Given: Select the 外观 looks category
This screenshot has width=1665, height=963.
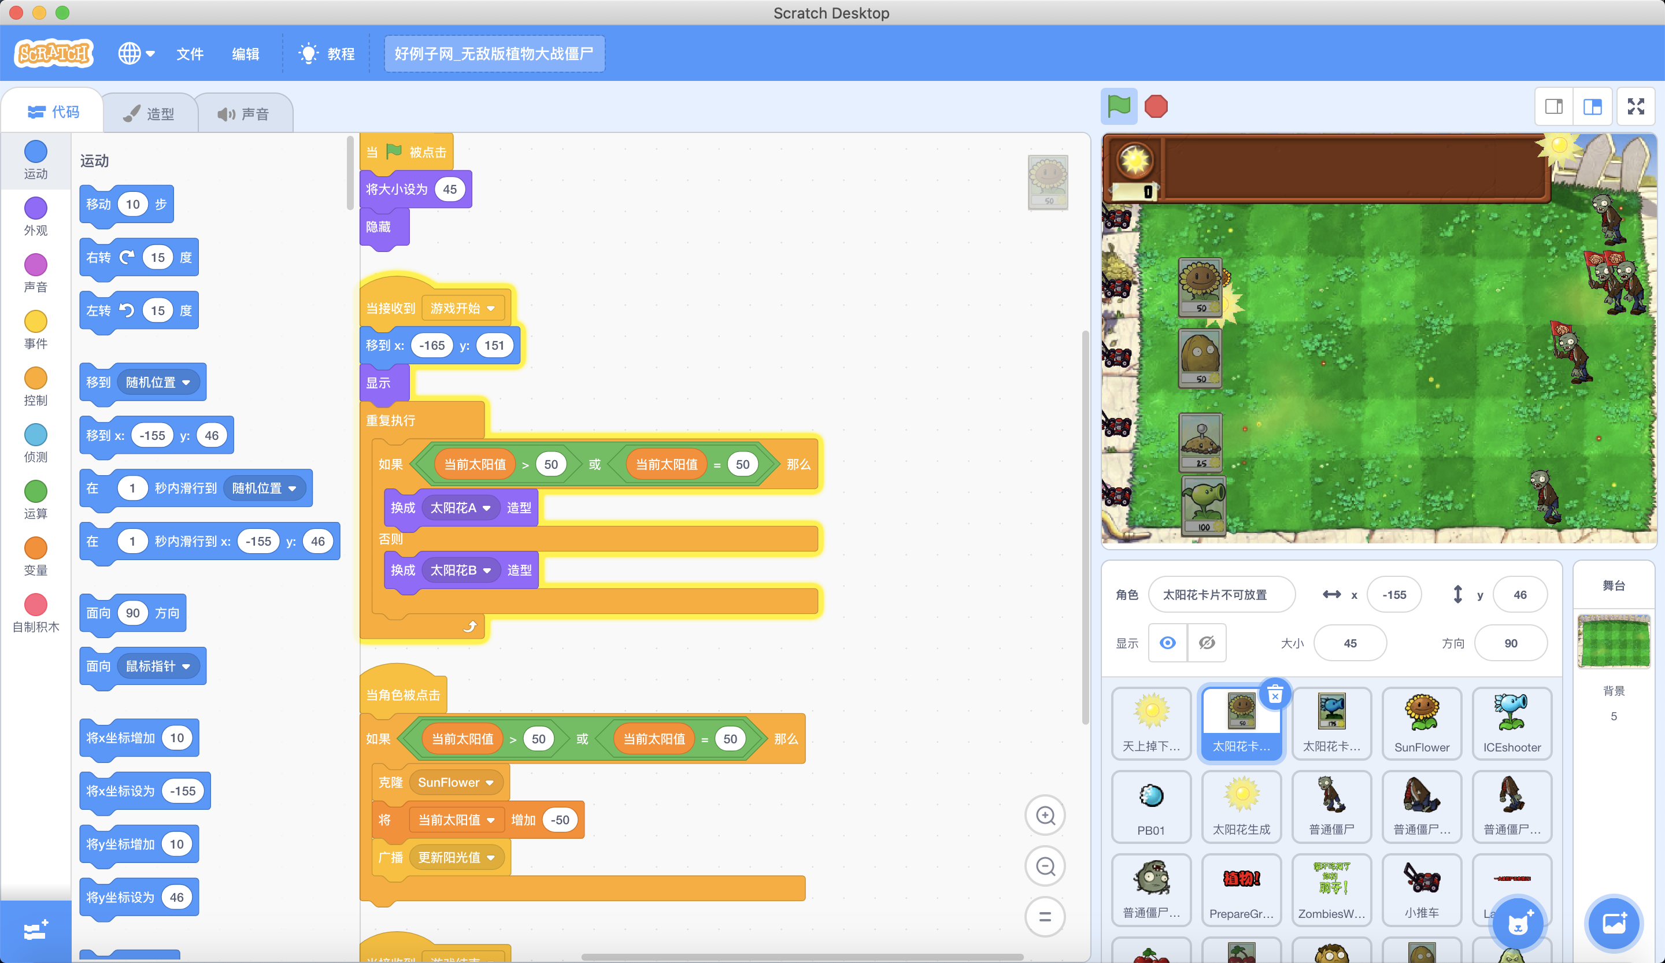Looking at the screenshot, I should coord(36,217).
